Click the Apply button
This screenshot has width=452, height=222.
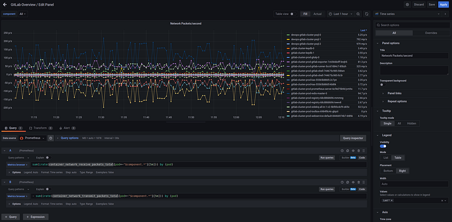pos(443,5)
